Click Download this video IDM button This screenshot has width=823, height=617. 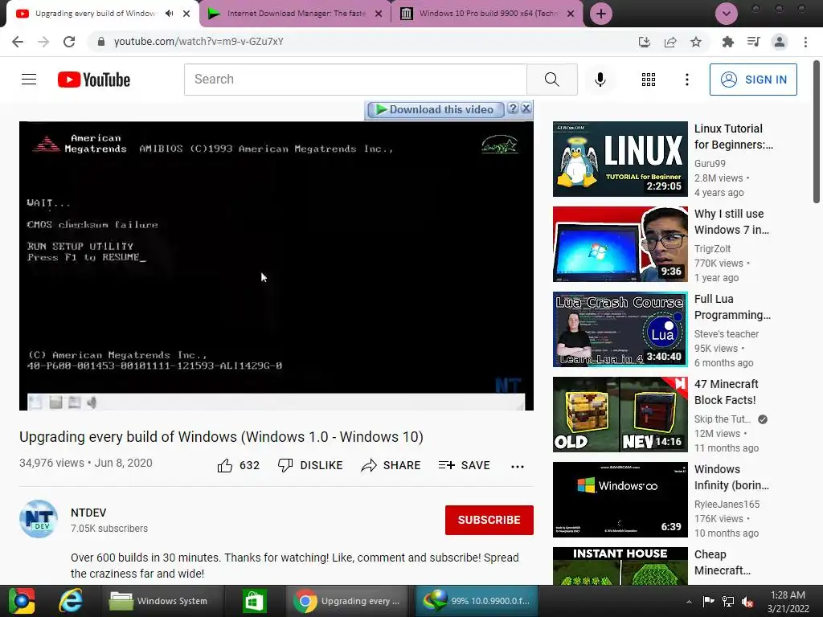(435, 109)
